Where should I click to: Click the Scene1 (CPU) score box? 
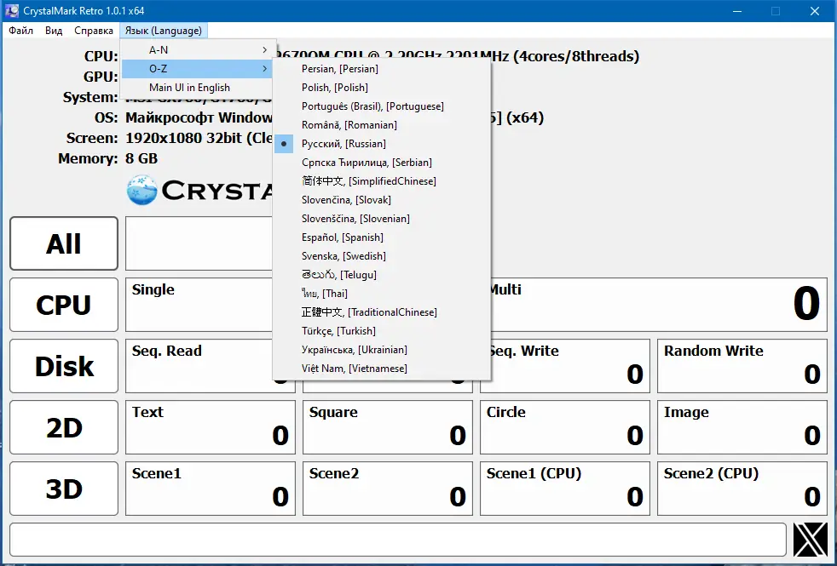[565, 489]
